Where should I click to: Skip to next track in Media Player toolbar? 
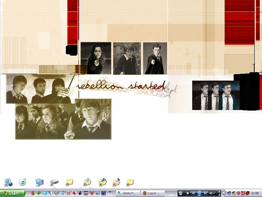coord(205,193)
